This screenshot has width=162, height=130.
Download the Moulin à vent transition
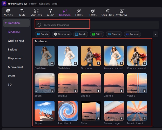pos(145,118)
